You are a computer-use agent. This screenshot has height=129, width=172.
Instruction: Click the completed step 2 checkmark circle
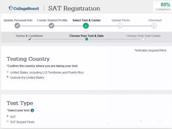click(51, 26)
